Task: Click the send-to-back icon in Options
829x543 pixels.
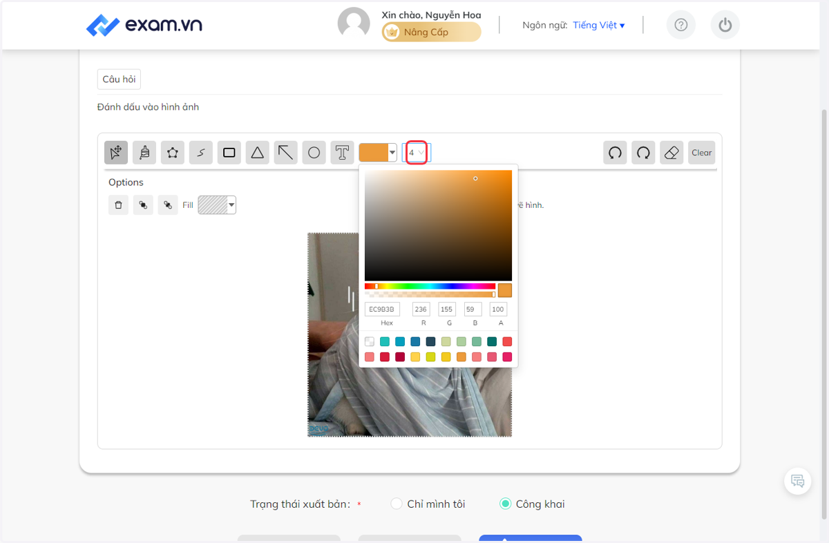Action: (x=168, y=205)
